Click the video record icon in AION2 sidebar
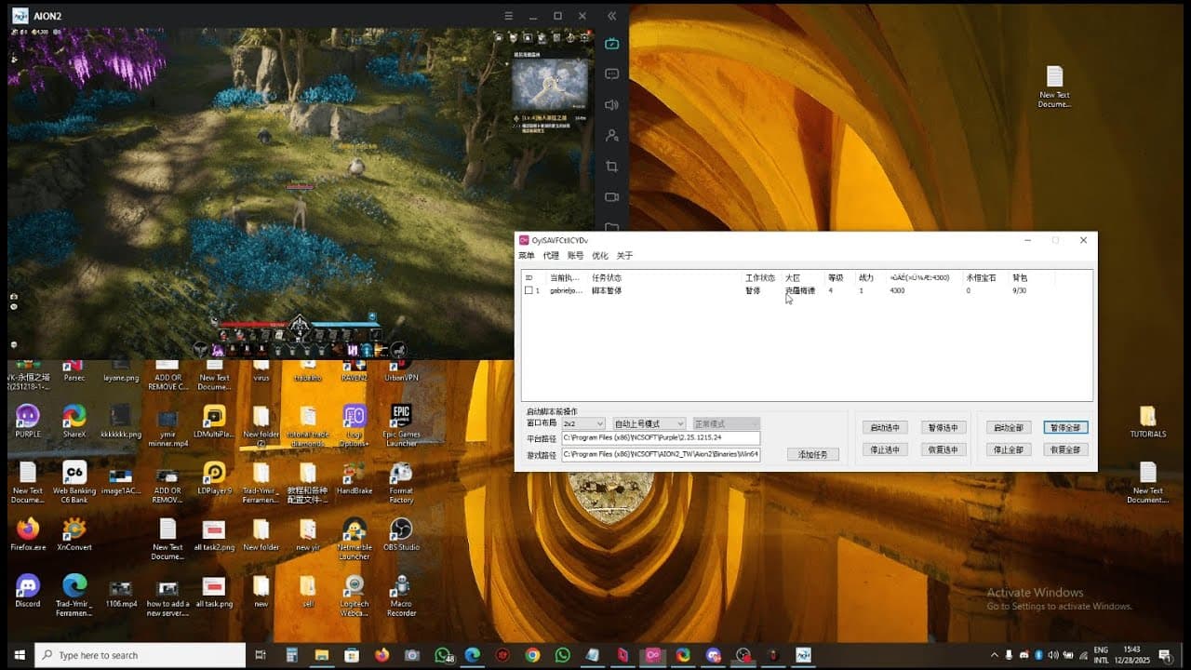Image resolution: width=1191 pixels, height=670 pixels. 611,196
